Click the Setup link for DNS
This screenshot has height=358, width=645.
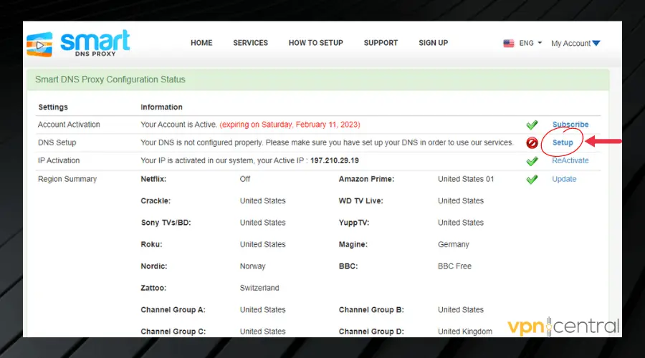point(563,142)
